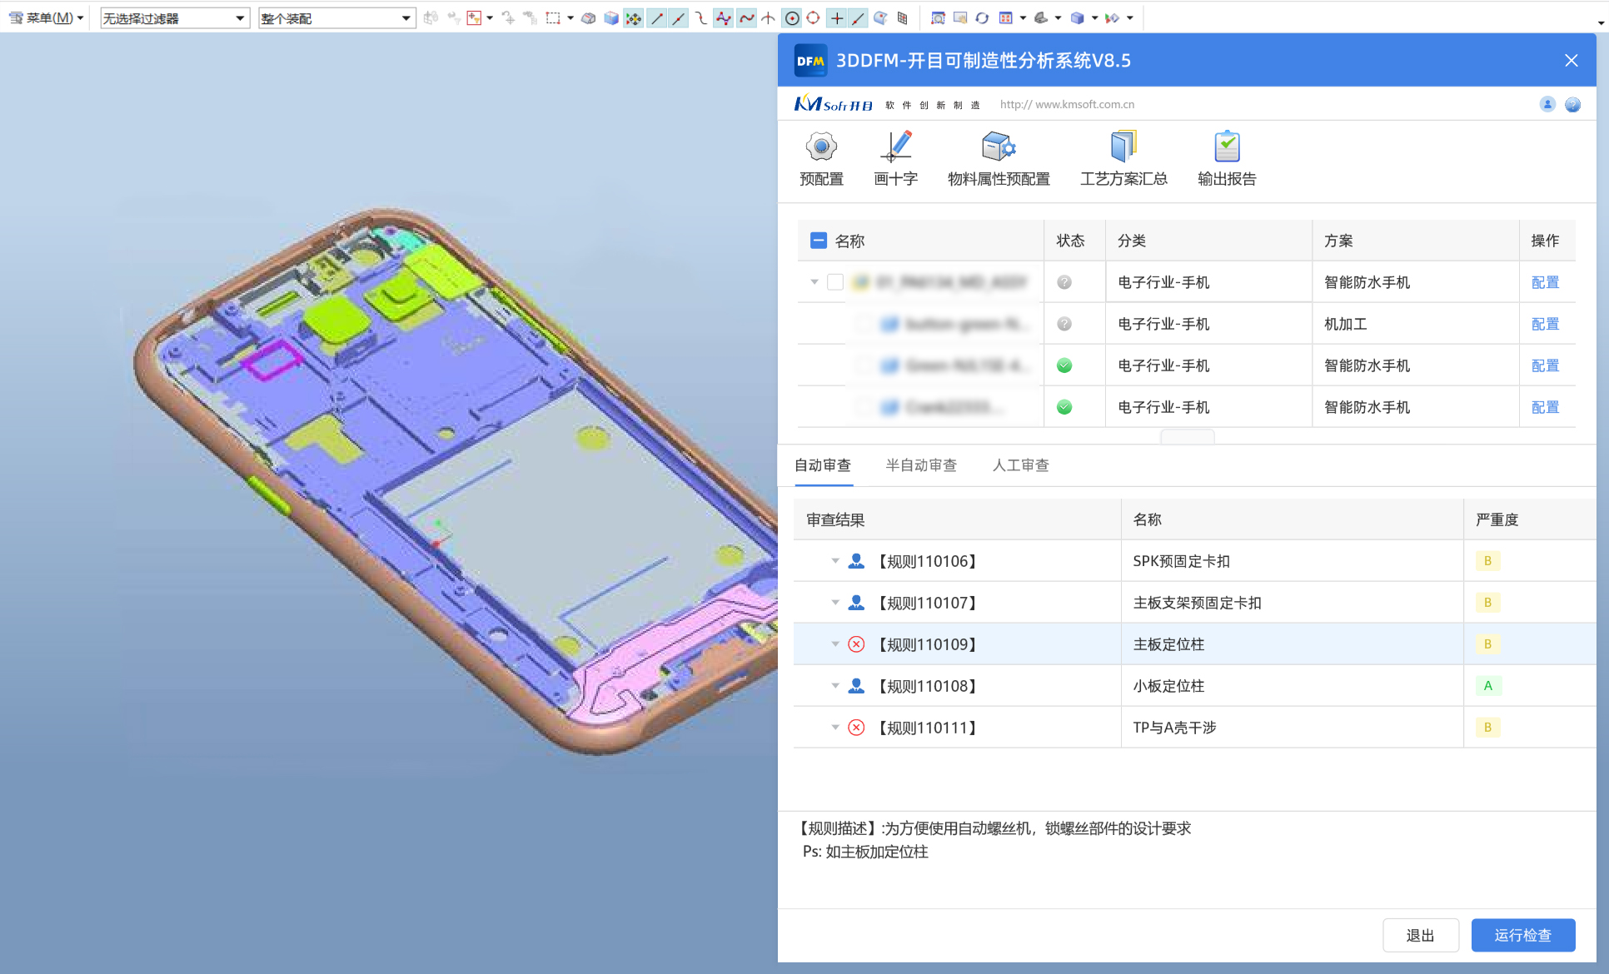Click the 输出报告 clipboard icon

click(1226, 147)
